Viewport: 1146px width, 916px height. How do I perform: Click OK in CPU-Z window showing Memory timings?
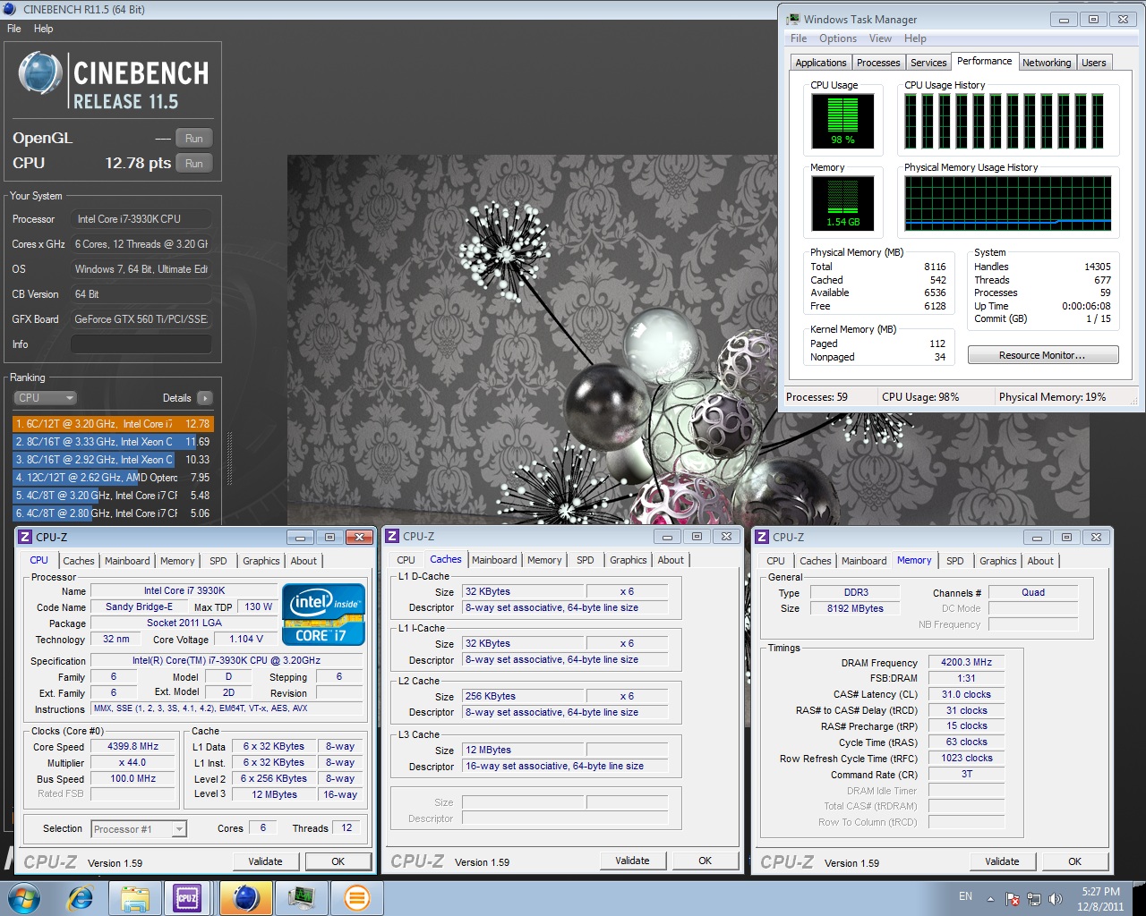point(1075,861)
